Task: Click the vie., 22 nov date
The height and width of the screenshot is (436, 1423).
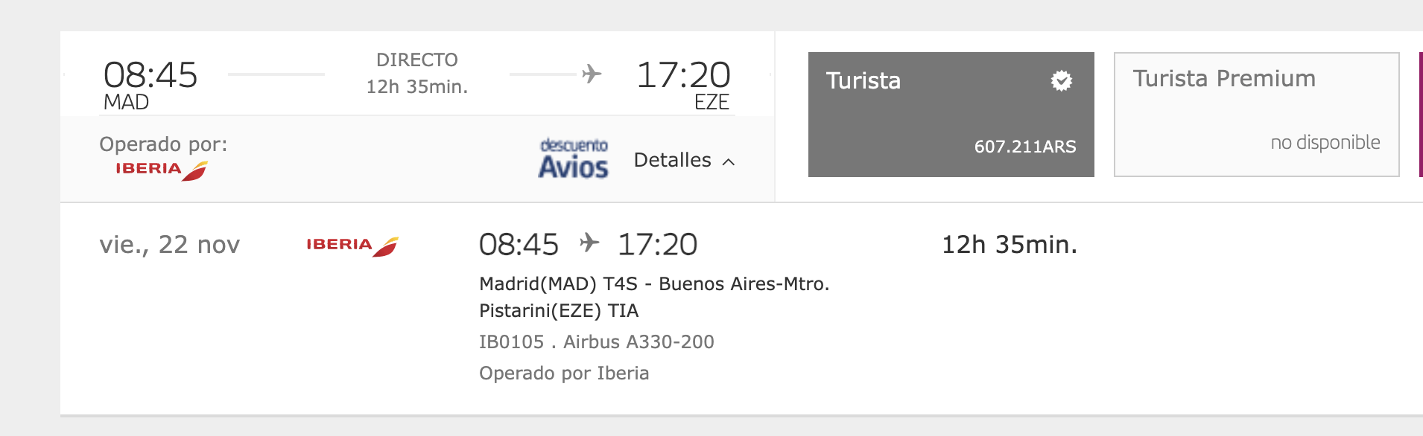Action: pyautogui.click(x=170, y=245)
